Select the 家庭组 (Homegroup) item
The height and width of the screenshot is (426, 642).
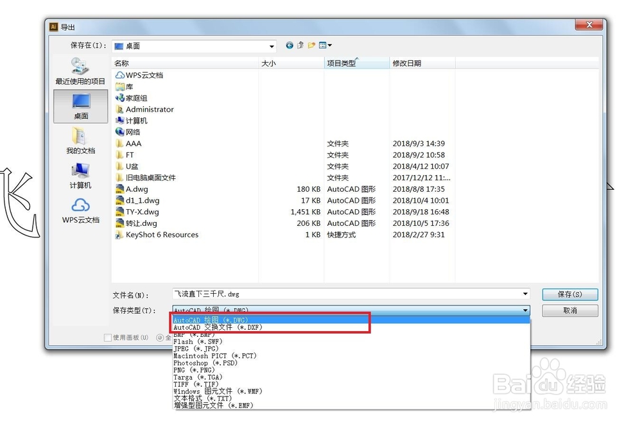click(x=131, y=98)
